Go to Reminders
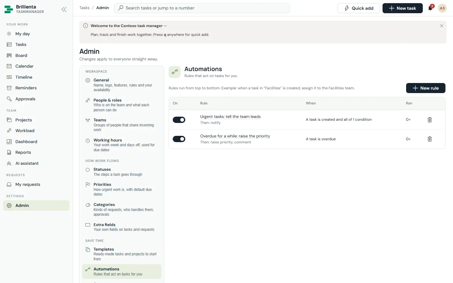The image size is (453, 283). coord(36,88)
